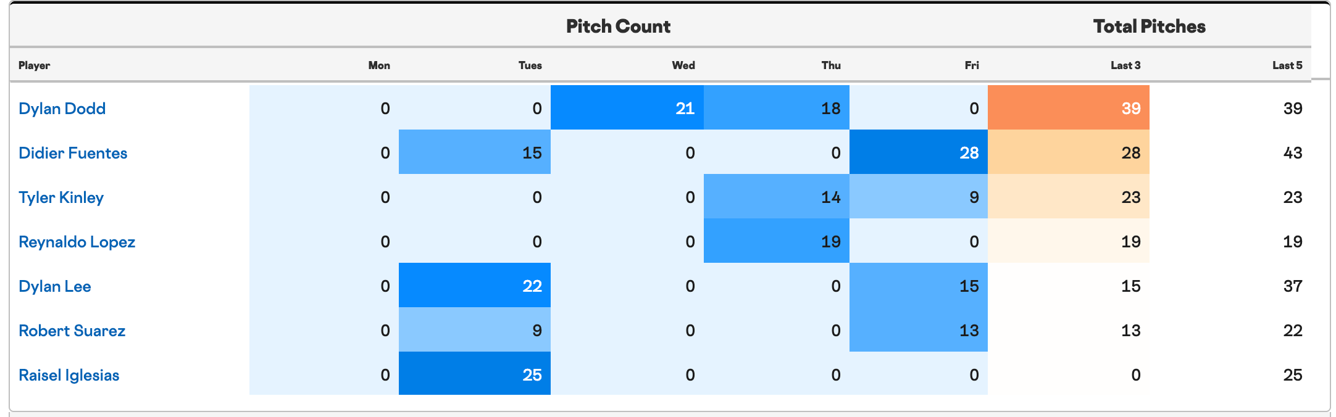
Task: Select the Tues column header
Action: click(530, 65)
